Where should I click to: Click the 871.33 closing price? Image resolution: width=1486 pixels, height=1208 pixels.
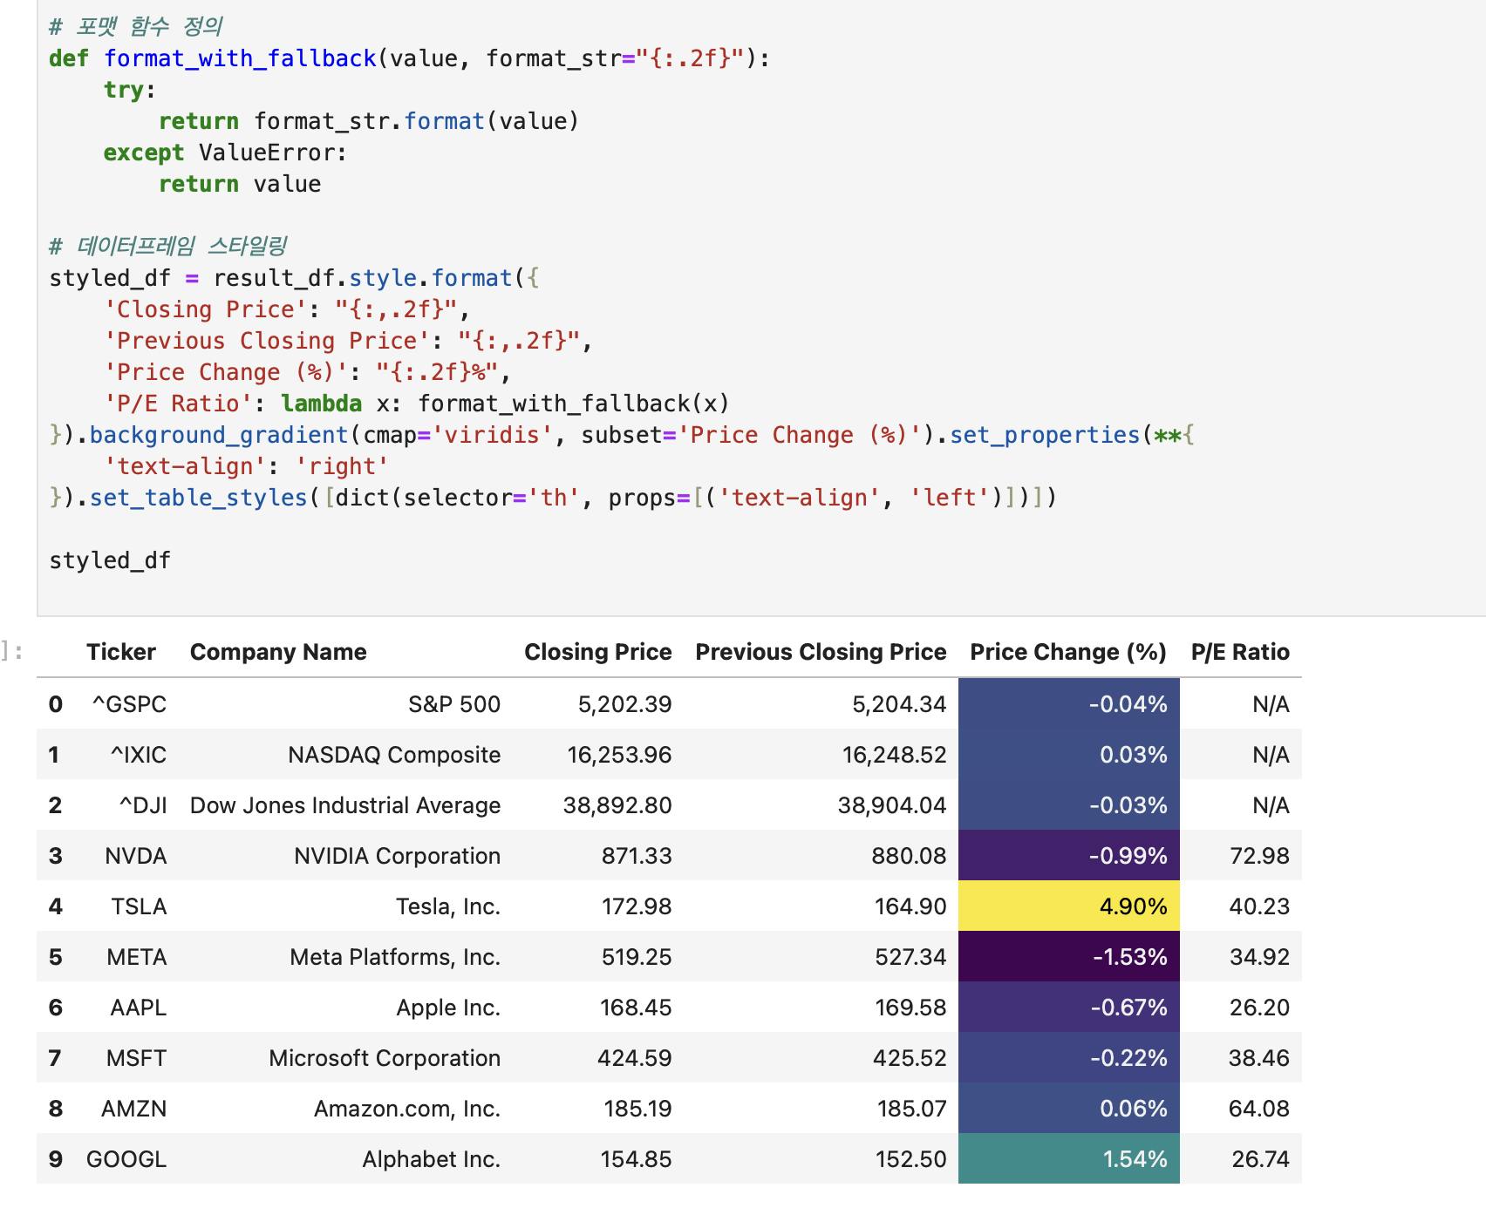pos(637,856)
